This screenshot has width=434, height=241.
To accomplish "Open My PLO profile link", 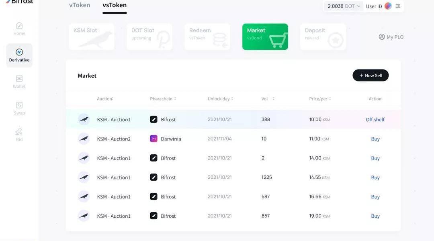I will point(391,37).
